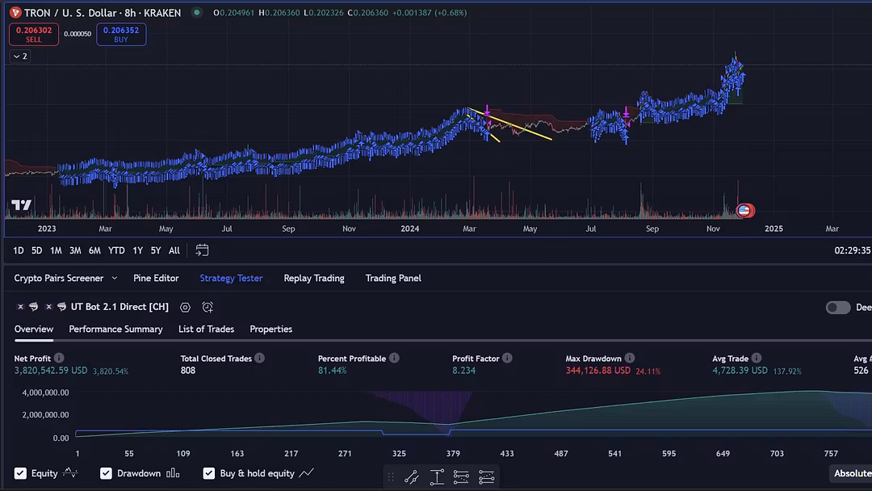Screen dimensions: 872x491
Task: Toggle Buy & hold equity checkbox
Action: point(208,473)
